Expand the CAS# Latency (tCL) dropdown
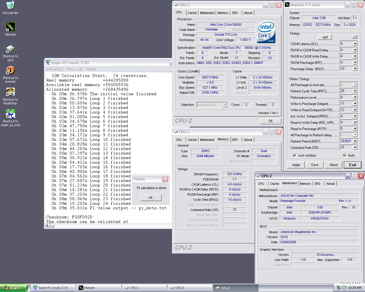 click(x=355, y=44)
